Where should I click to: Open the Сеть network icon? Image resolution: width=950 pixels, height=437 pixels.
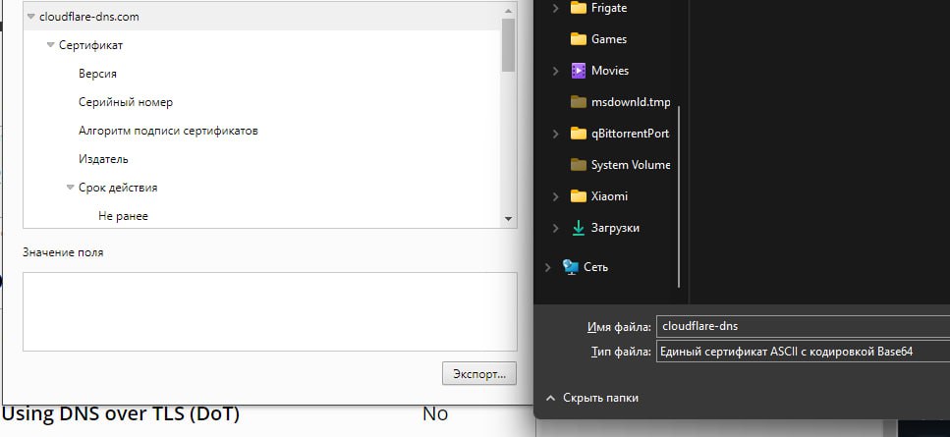pos(570,267)
